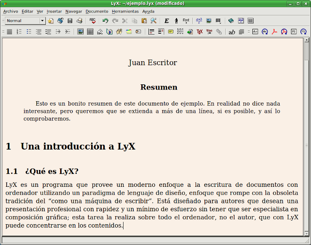This screenshot has height=245, width=311.
Task: Open character text style ab icon
Action: click(x=231, y=32)
